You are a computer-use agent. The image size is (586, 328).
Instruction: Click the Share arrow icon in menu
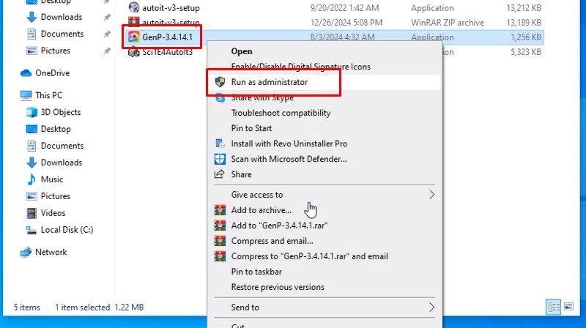[219, 174]
